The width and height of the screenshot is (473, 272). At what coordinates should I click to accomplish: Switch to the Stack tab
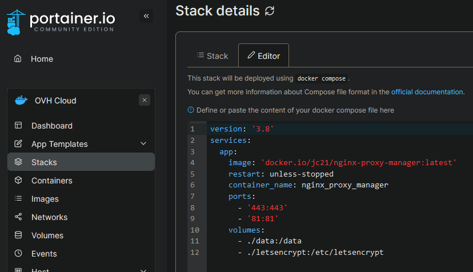(213, 56)
